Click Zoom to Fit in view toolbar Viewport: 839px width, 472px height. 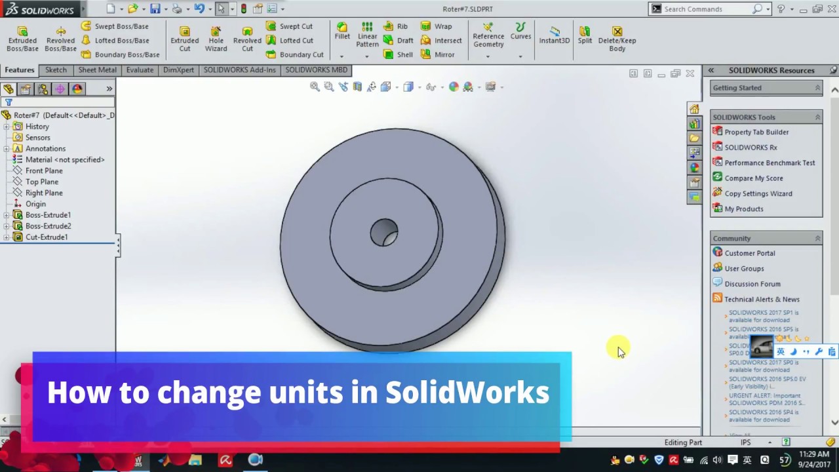315,87
